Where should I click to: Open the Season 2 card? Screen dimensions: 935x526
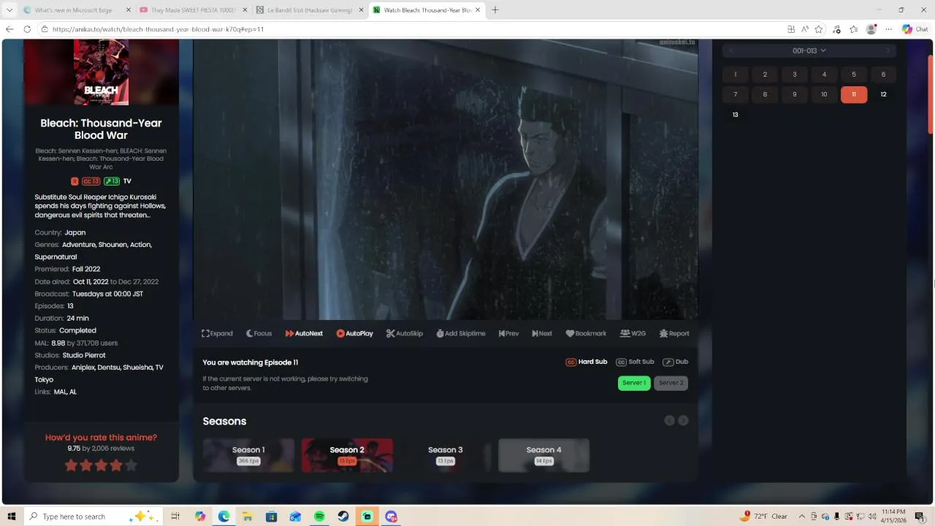click(x=347, y=455)
